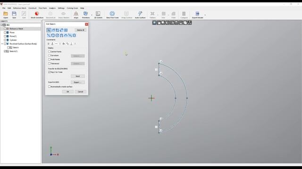Image resolution: width=302 pixels, height=169 pixels.
Task: Toggle visibility checkbox for Reference Mesh
Action: point(5,29)
